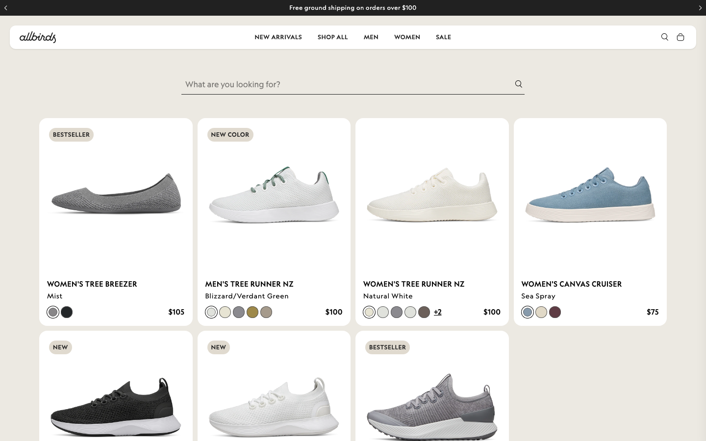Open search from the header magnifier icon
Image resolution: width=706 pixels, height=441 pixels.
point(664,37)
